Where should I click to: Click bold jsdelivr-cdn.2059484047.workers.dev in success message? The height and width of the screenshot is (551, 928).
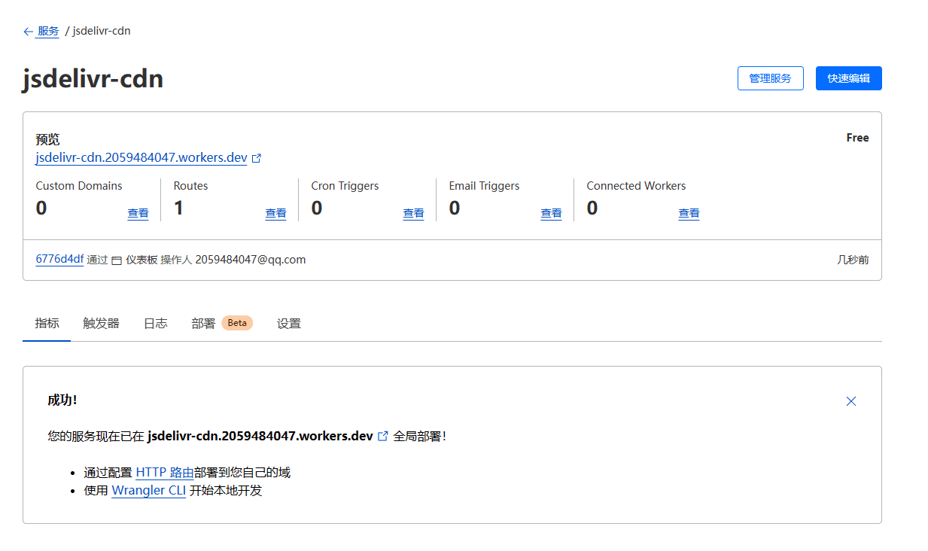click(x=260, y=436)
